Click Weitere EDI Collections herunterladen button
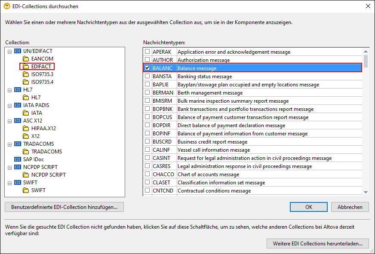The height and width of the screenshot is (254, 375). pyautogui.click(x=317, y=244)
